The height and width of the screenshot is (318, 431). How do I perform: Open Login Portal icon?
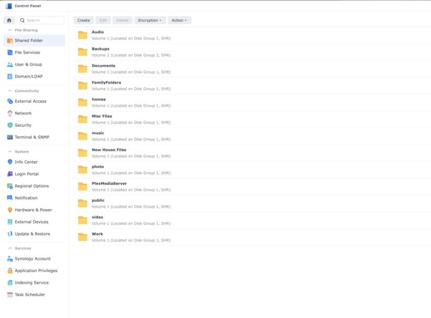coord(10,174)
